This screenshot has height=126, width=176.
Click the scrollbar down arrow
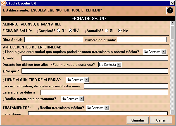[x=172, y=112]
